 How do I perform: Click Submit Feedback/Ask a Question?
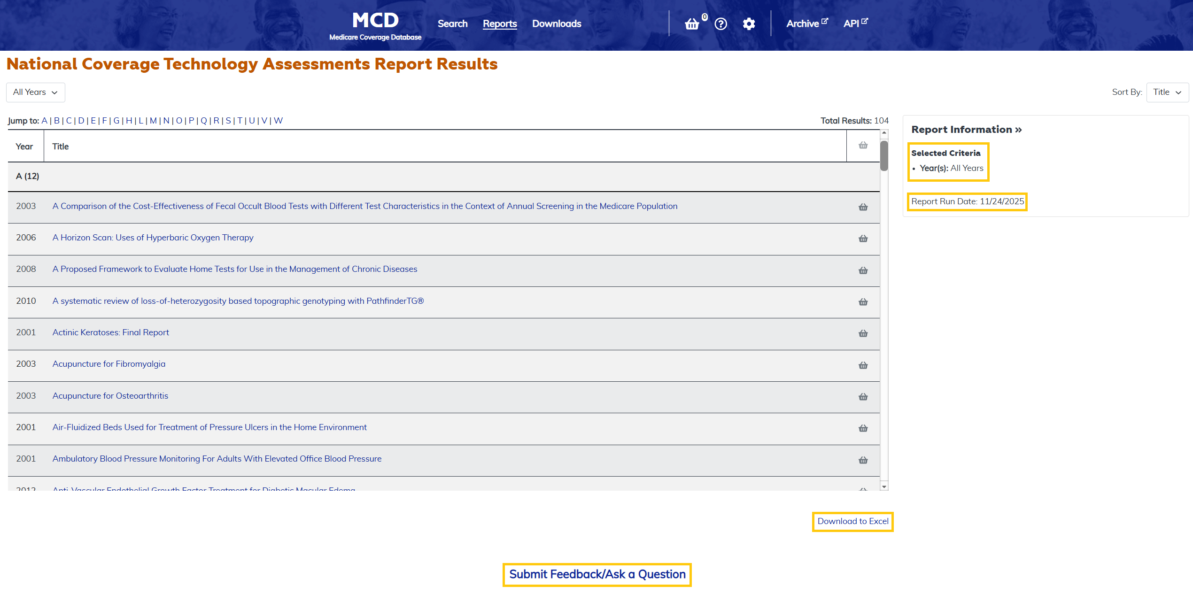597,574
